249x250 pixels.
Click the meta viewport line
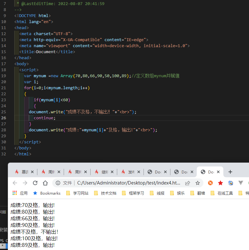pos(105,46)
